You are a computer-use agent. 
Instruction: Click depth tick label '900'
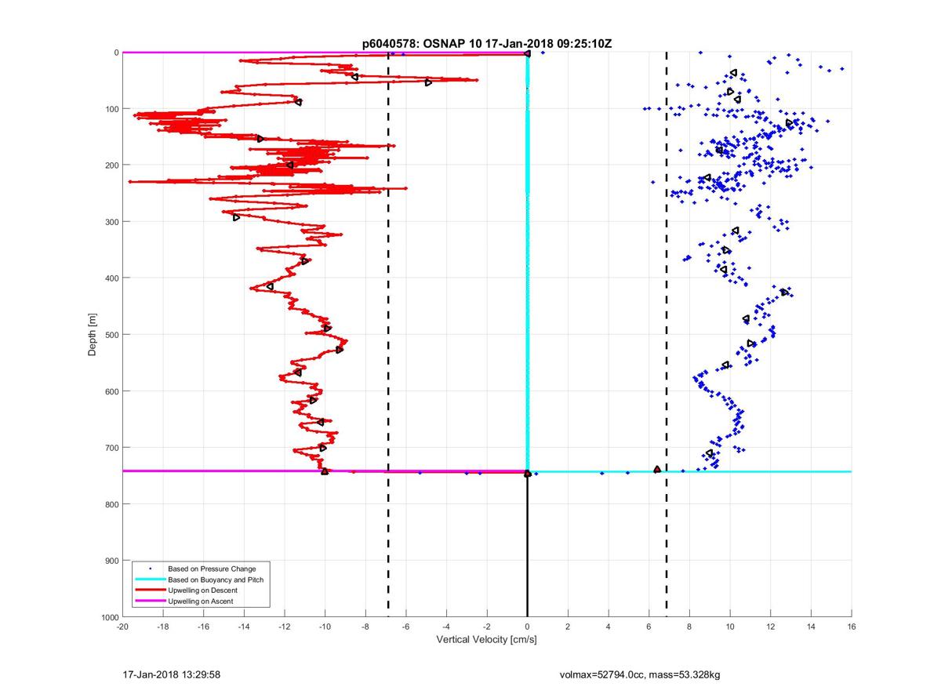[111, 561]
